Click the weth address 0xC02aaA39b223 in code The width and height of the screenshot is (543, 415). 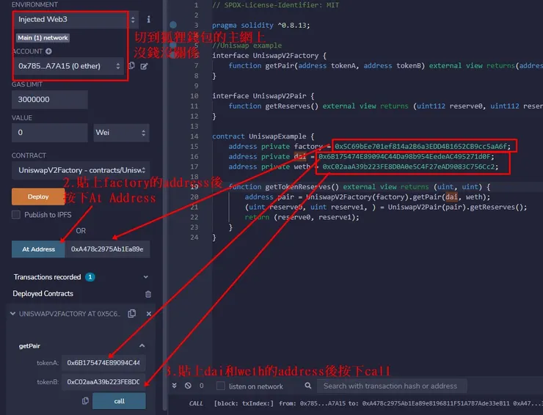tap(410, 167)
